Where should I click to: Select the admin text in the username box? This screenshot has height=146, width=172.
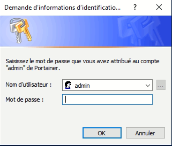(x=82, y=86)
